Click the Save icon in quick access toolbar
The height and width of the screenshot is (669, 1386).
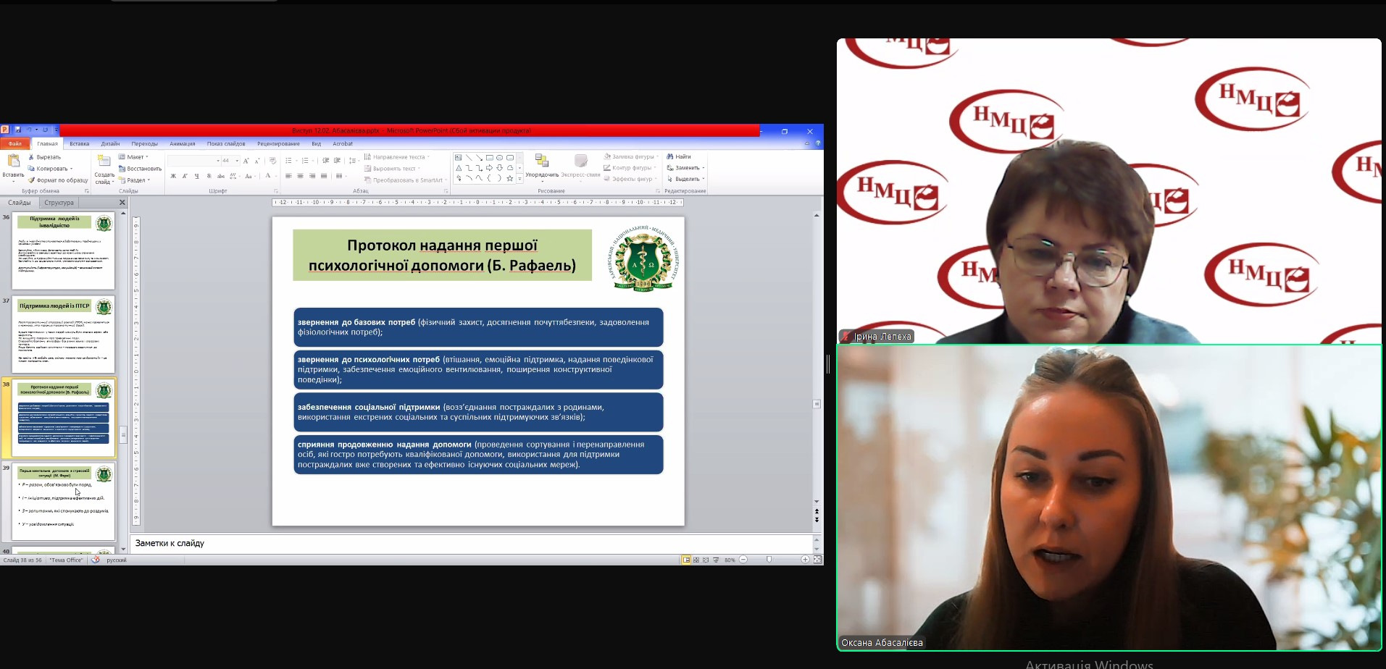[x=18, y=130]
